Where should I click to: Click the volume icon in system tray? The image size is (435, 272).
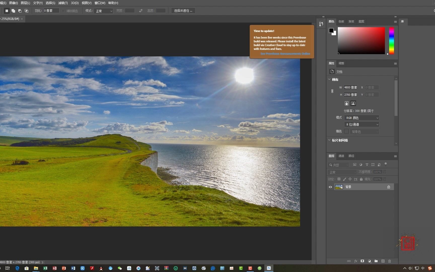coord(411,268)
